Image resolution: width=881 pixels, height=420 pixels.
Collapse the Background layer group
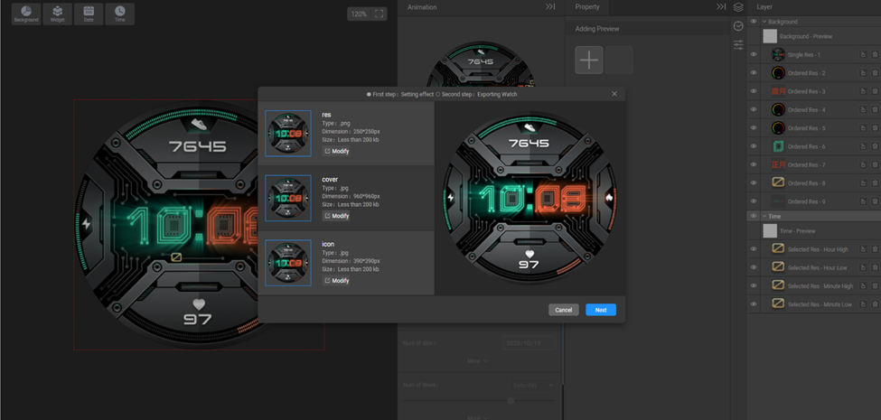tap(764, 22)
